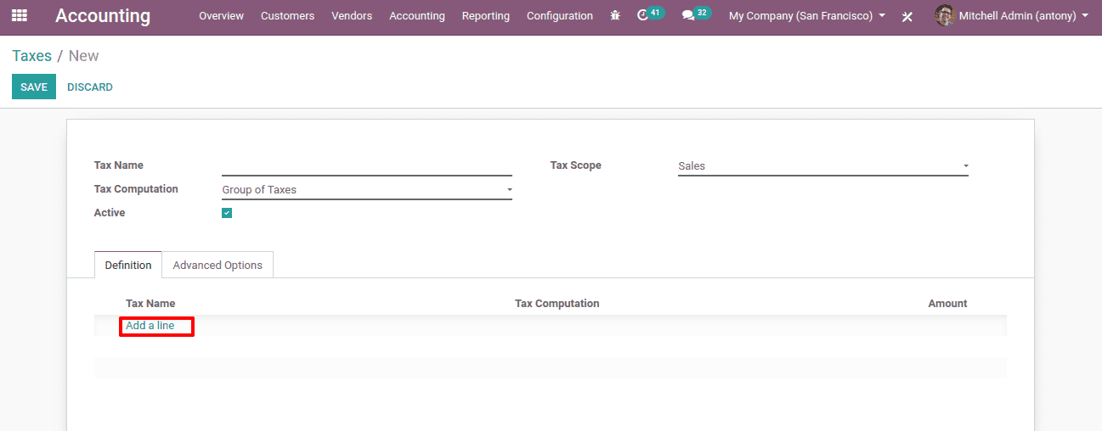Focus the Tax Name input field
Screen dimensions: 1102x431
(x=367, y=166)
